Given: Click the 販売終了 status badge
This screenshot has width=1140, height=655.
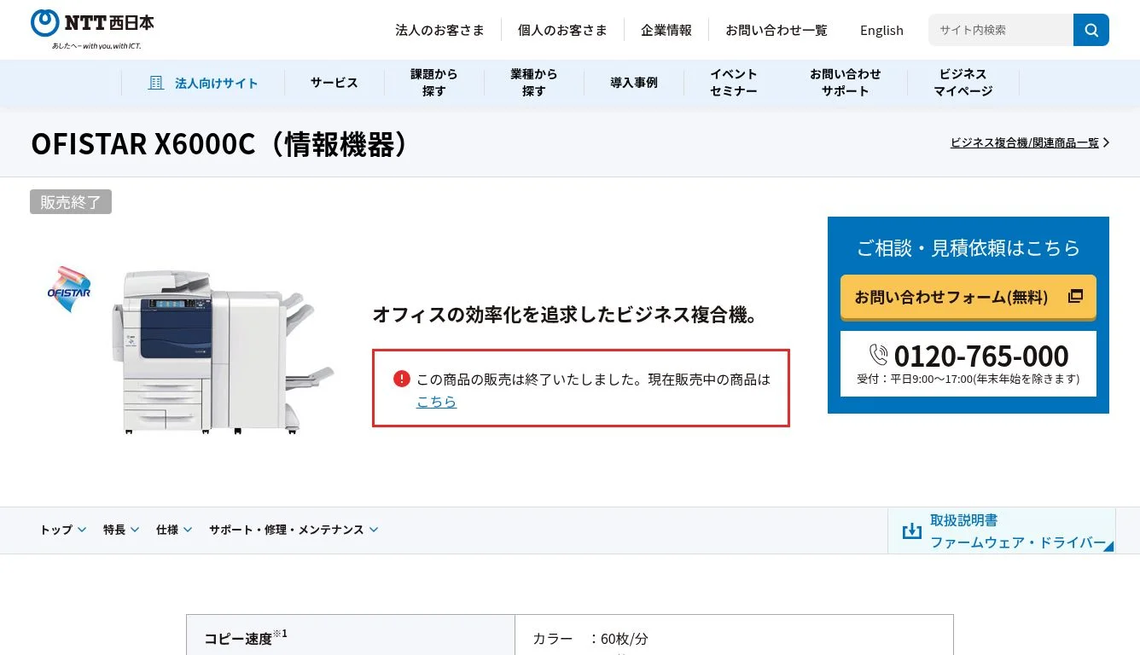Looking at the screenshot, I should pos(71,202).
